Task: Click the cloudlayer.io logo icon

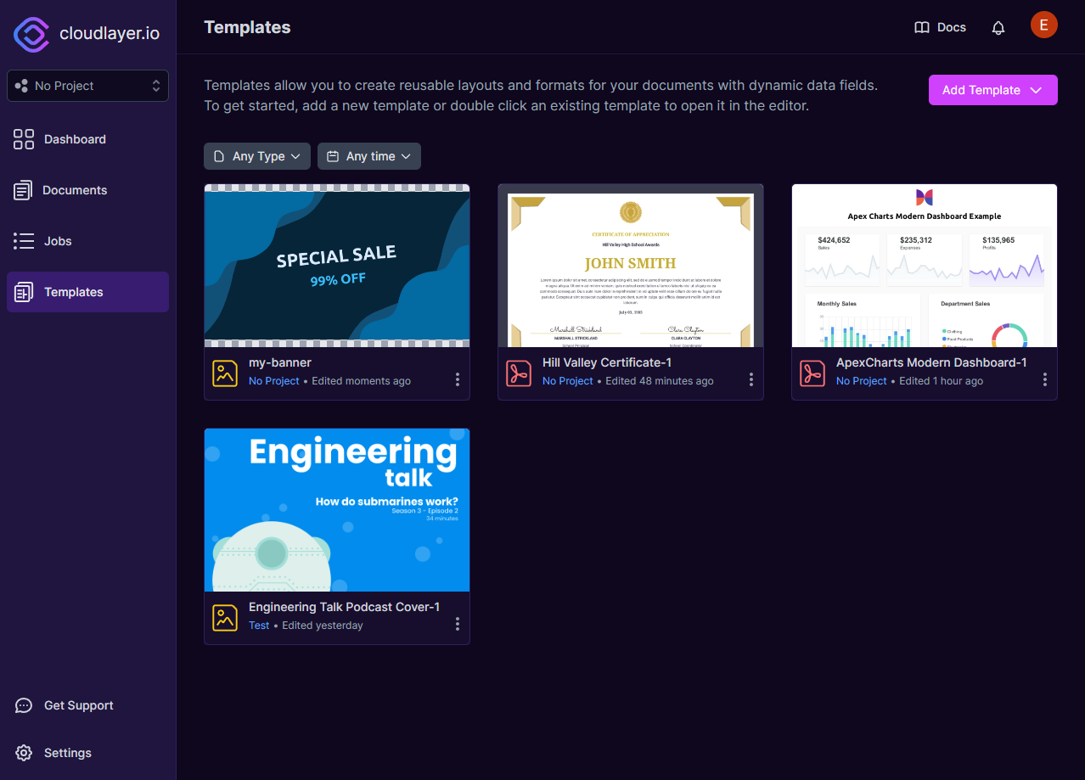Action: pyautogui.click(x=31, y=34)
